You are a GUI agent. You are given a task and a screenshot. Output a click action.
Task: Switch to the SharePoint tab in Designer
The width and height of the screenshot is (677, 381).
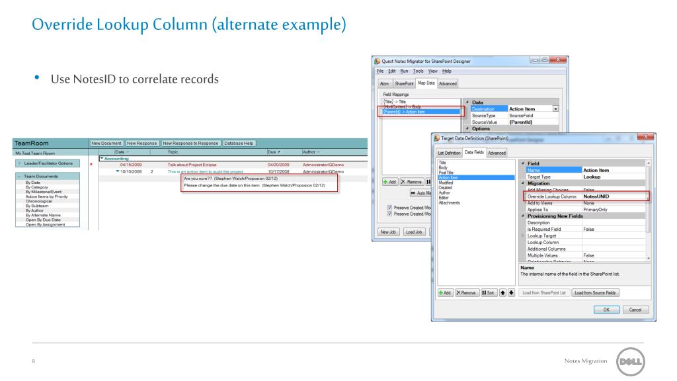tap(404, 84)
